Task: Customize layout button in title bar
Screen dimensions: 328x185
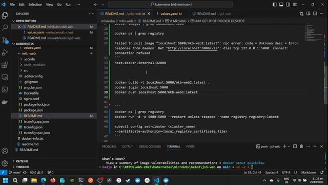Action: click(295, 5)
